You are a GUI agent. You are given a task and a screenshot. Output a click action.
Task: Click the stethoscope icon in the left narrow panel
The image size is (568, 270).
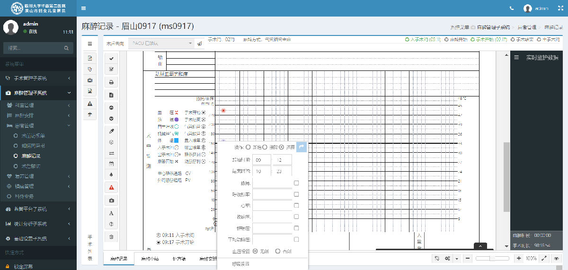click(x=90, y=69)
